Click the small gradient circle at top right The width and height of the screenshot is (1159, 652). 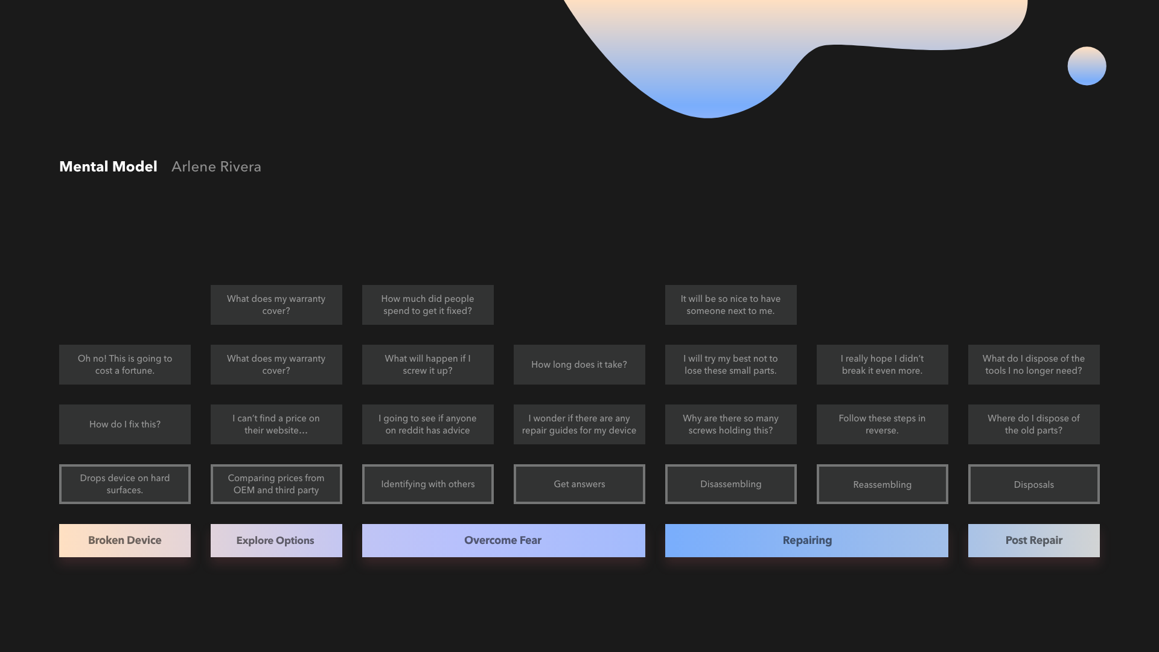(x=1087, y=66)
